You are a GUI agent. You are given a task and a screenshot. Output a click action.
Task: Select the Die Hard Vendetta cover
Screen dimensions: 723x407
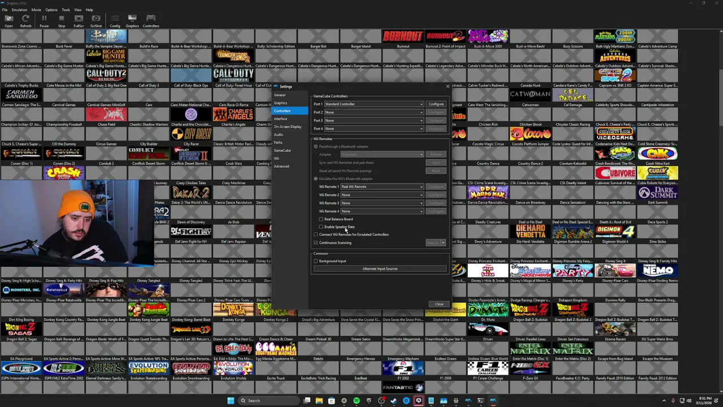[x=530, y=231]
